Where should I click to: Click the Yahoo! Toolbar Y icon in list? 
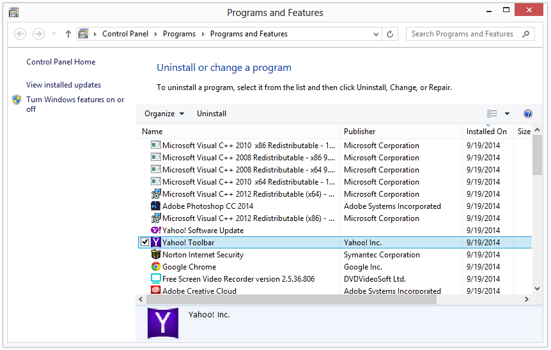(156, 242)
